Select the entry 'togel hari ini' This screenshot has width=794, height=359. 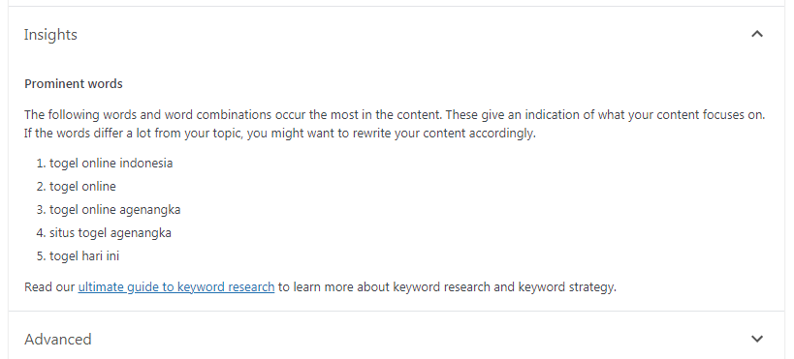coord(84,256)
